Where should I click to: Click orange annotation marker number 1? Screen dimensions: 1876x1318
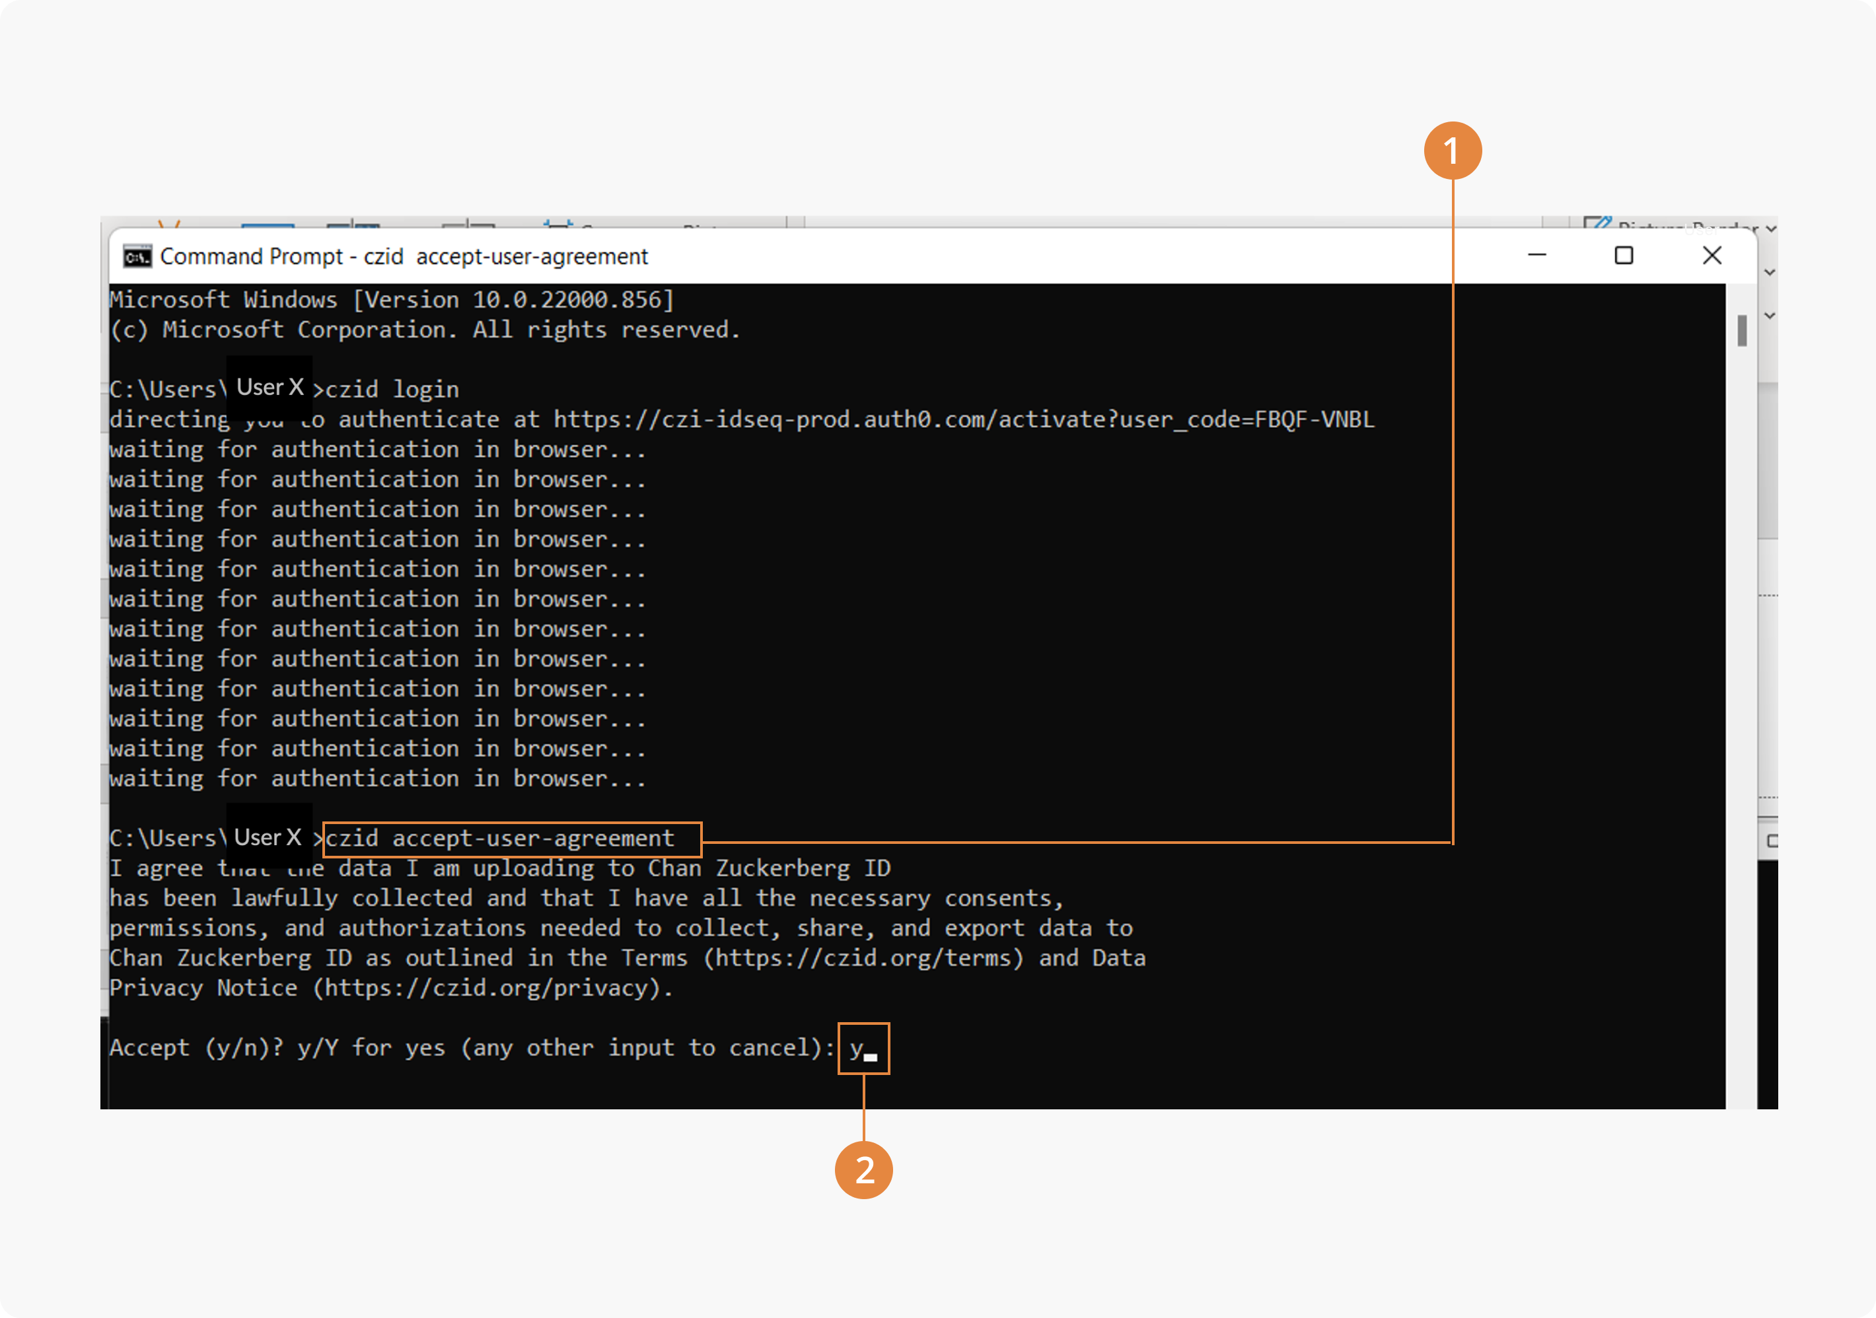(x=1452, y=151)
